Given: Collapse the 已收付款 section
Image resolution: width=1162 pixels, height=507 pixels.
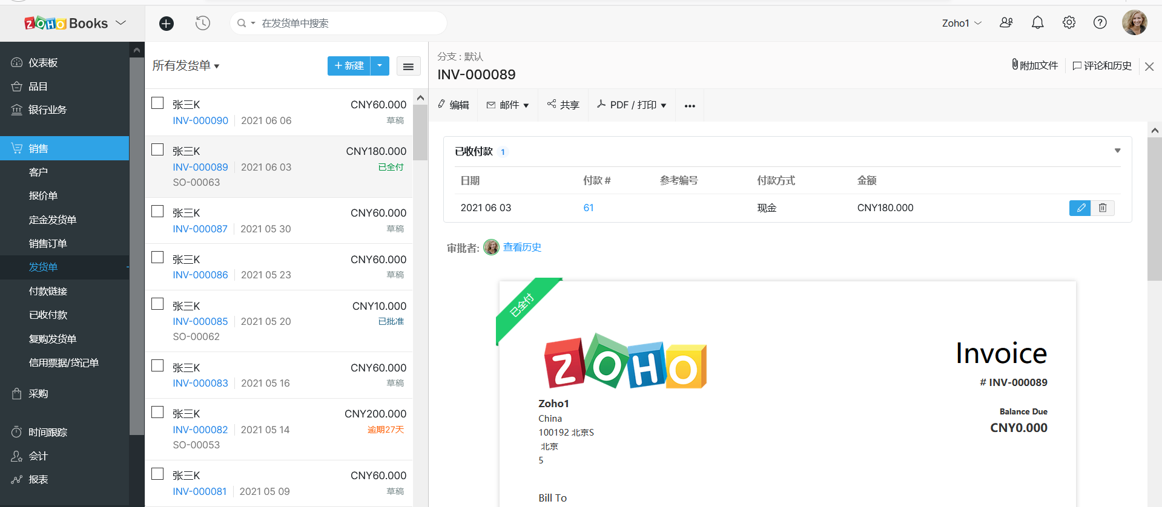Looking at the screenshot, I should [1117, 151].
